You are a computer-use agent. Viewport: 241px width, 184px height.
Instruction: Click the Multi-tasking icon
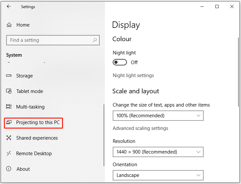coord(9,107)
